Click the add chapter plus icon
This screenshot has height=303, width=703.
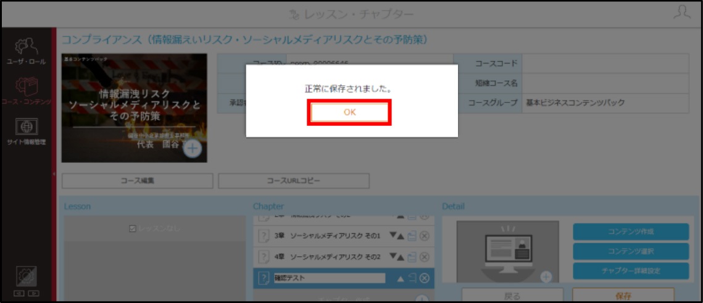(x=422, y=298)
